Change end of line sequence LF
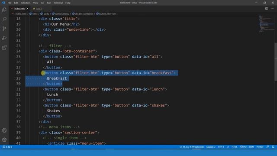This screenshot has height=156, width=277. pyautogui.click(x=228, y=147)
